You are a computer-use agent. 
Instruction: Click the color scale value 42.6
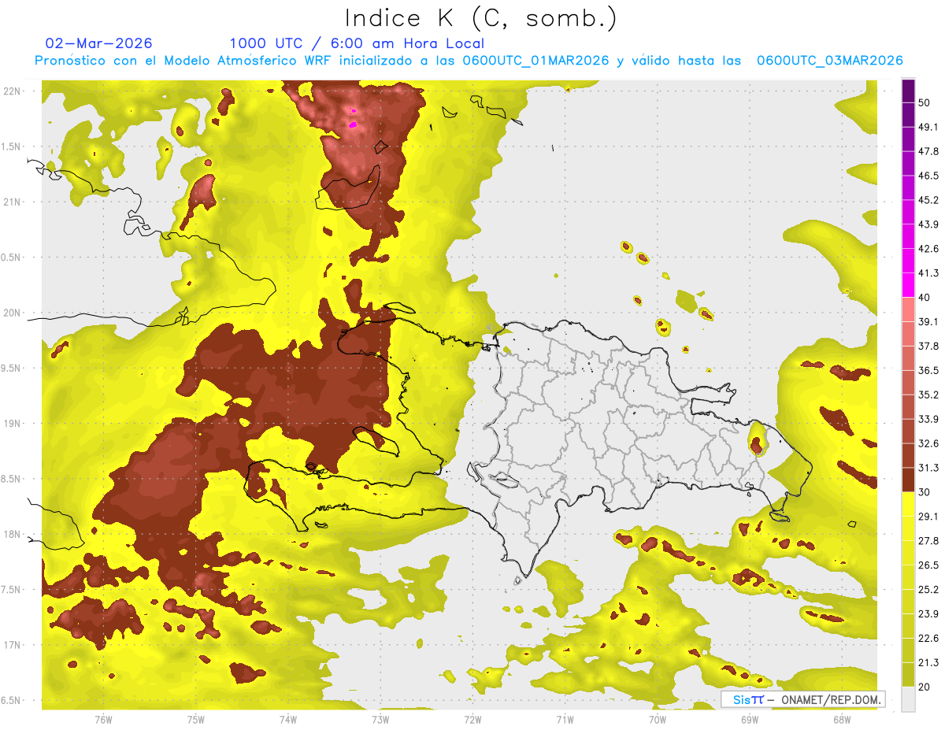pos(928,249)
